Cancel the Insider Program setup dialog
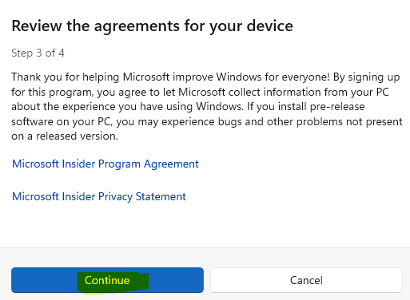 (306, 280)
